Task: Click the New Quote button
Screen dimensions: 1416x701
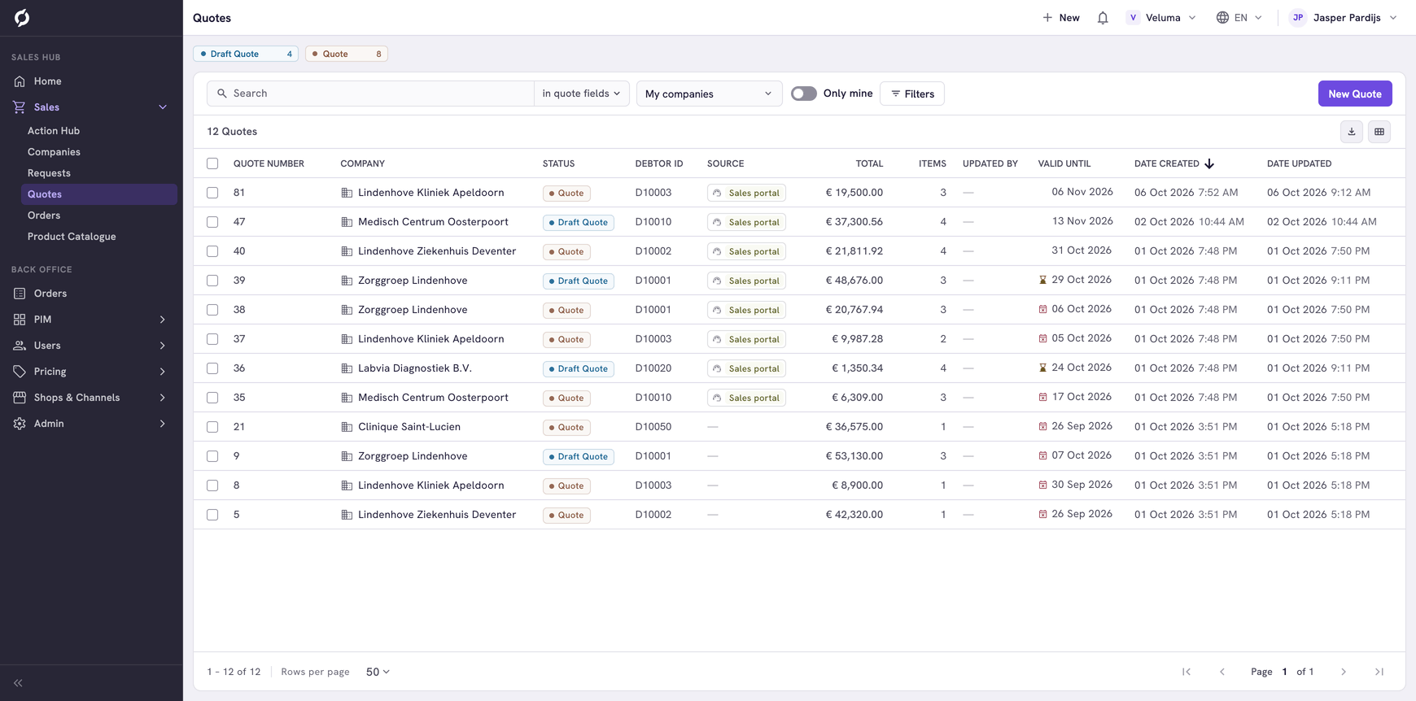Action: coord(1355,94)
